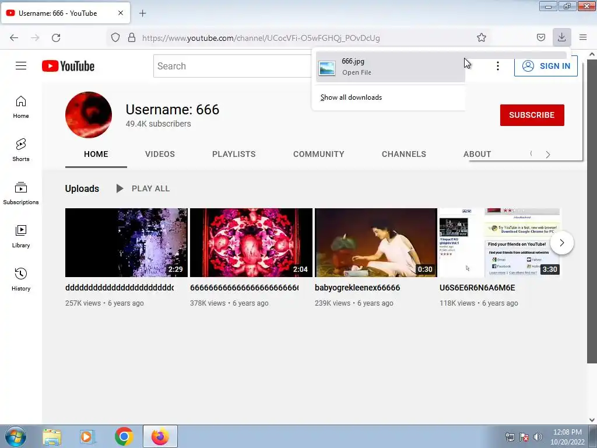Open video titled dddddddddddddd
The width and height of the screenshot is (597, 448).
tap(120, 288)
